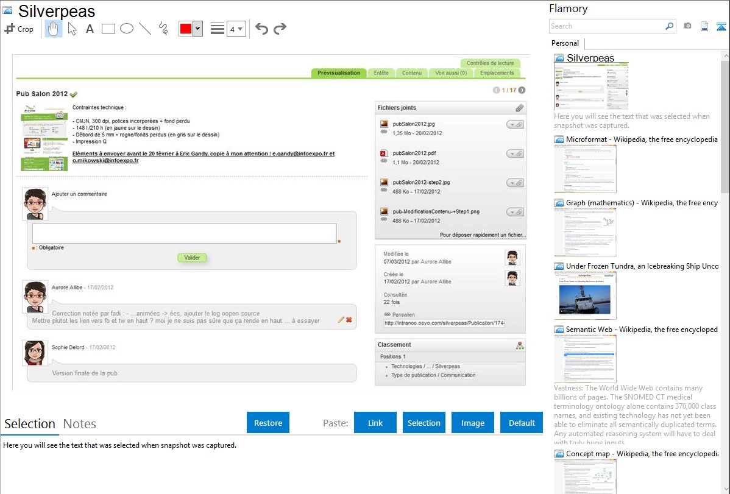
Task: Choose the freehand drawing tool
Action: [x=163, y=29]
